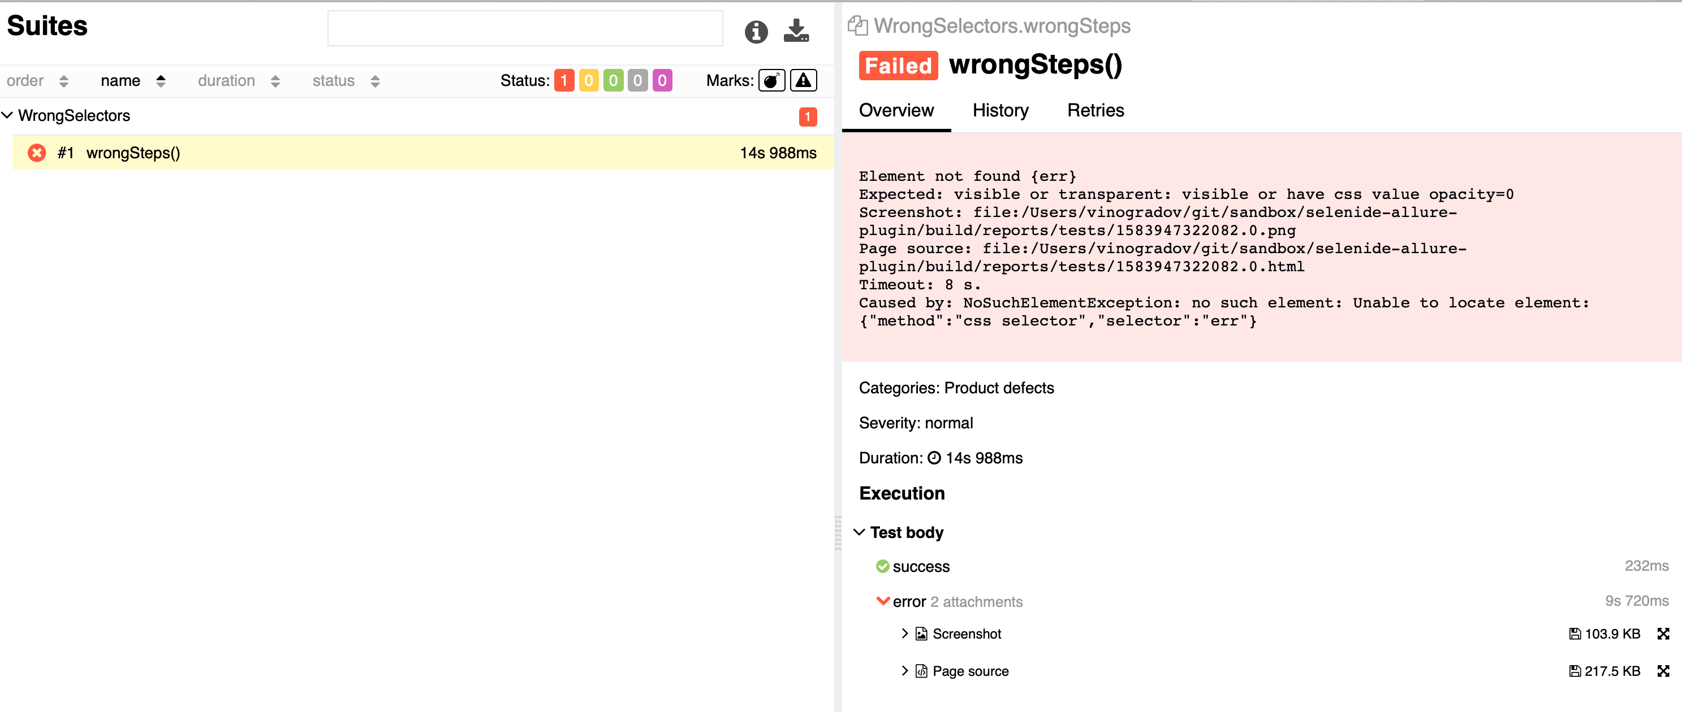Toggle the new-failed warning mark filter
This screenshot has width=1682, height=712.
point(803,80)
